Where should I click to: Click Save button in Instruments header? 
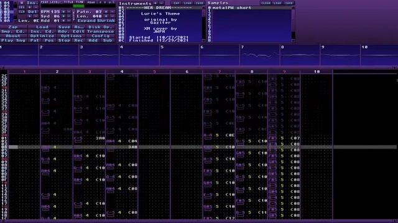[199, 3]
